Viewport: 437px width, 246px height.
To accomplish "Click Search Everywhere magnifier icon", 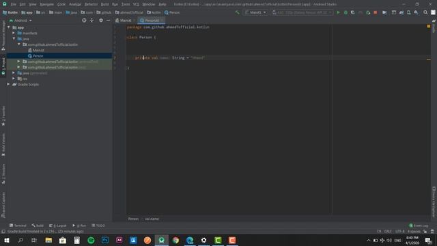I will pos(425,12).
